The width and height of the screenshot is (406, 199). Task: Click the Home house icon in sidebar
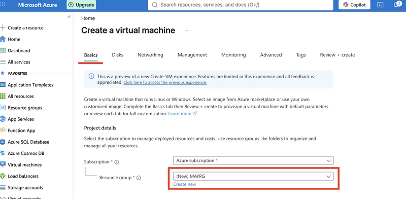3,39
